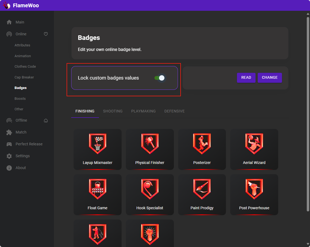Viewport: 310px width, 247px height.
Task: Go to Clothes Code section
Action: click(x=25, y=66)
